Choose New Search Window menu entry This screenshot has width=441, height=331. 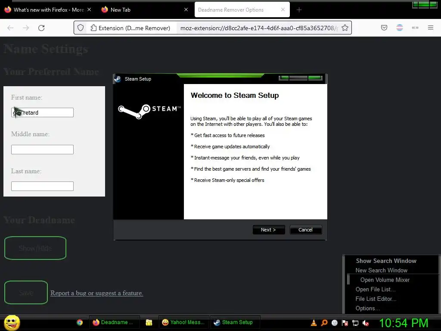382,270
